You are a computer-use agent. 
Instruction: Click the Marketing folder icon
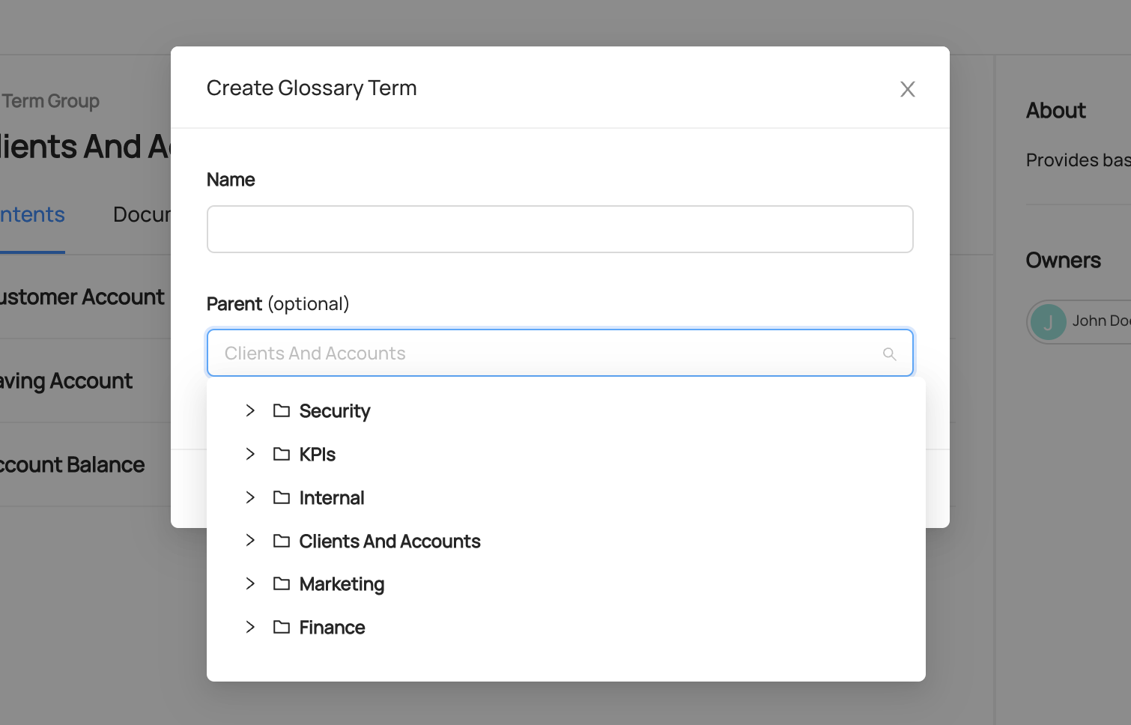point(282,583)
